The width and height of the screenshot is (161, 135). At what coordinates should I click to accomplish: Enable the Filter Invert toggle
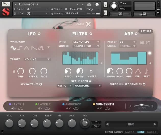click(x=91, y=71)
